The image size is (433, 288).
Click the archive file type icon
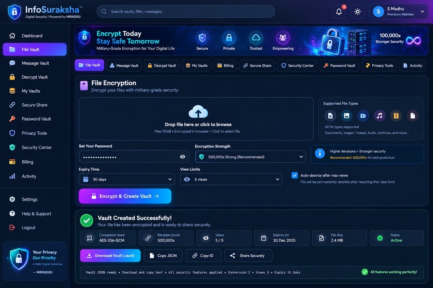pyautogui.click(x=396, y=116)
